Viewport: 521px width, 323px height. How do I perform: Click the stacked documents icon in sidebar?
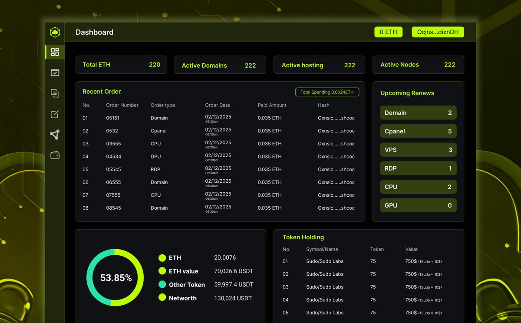click(x=55, y=93)
